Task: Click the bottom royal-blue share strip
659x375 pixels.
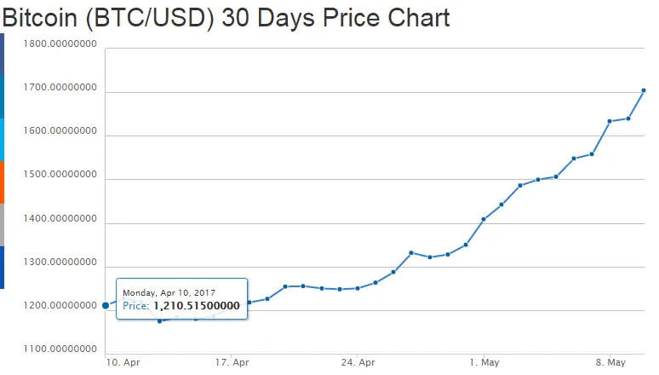Action: point(3,268)
